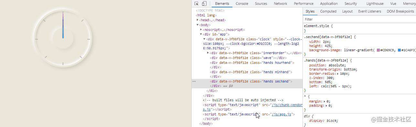Click the .hands selector text

325,60
